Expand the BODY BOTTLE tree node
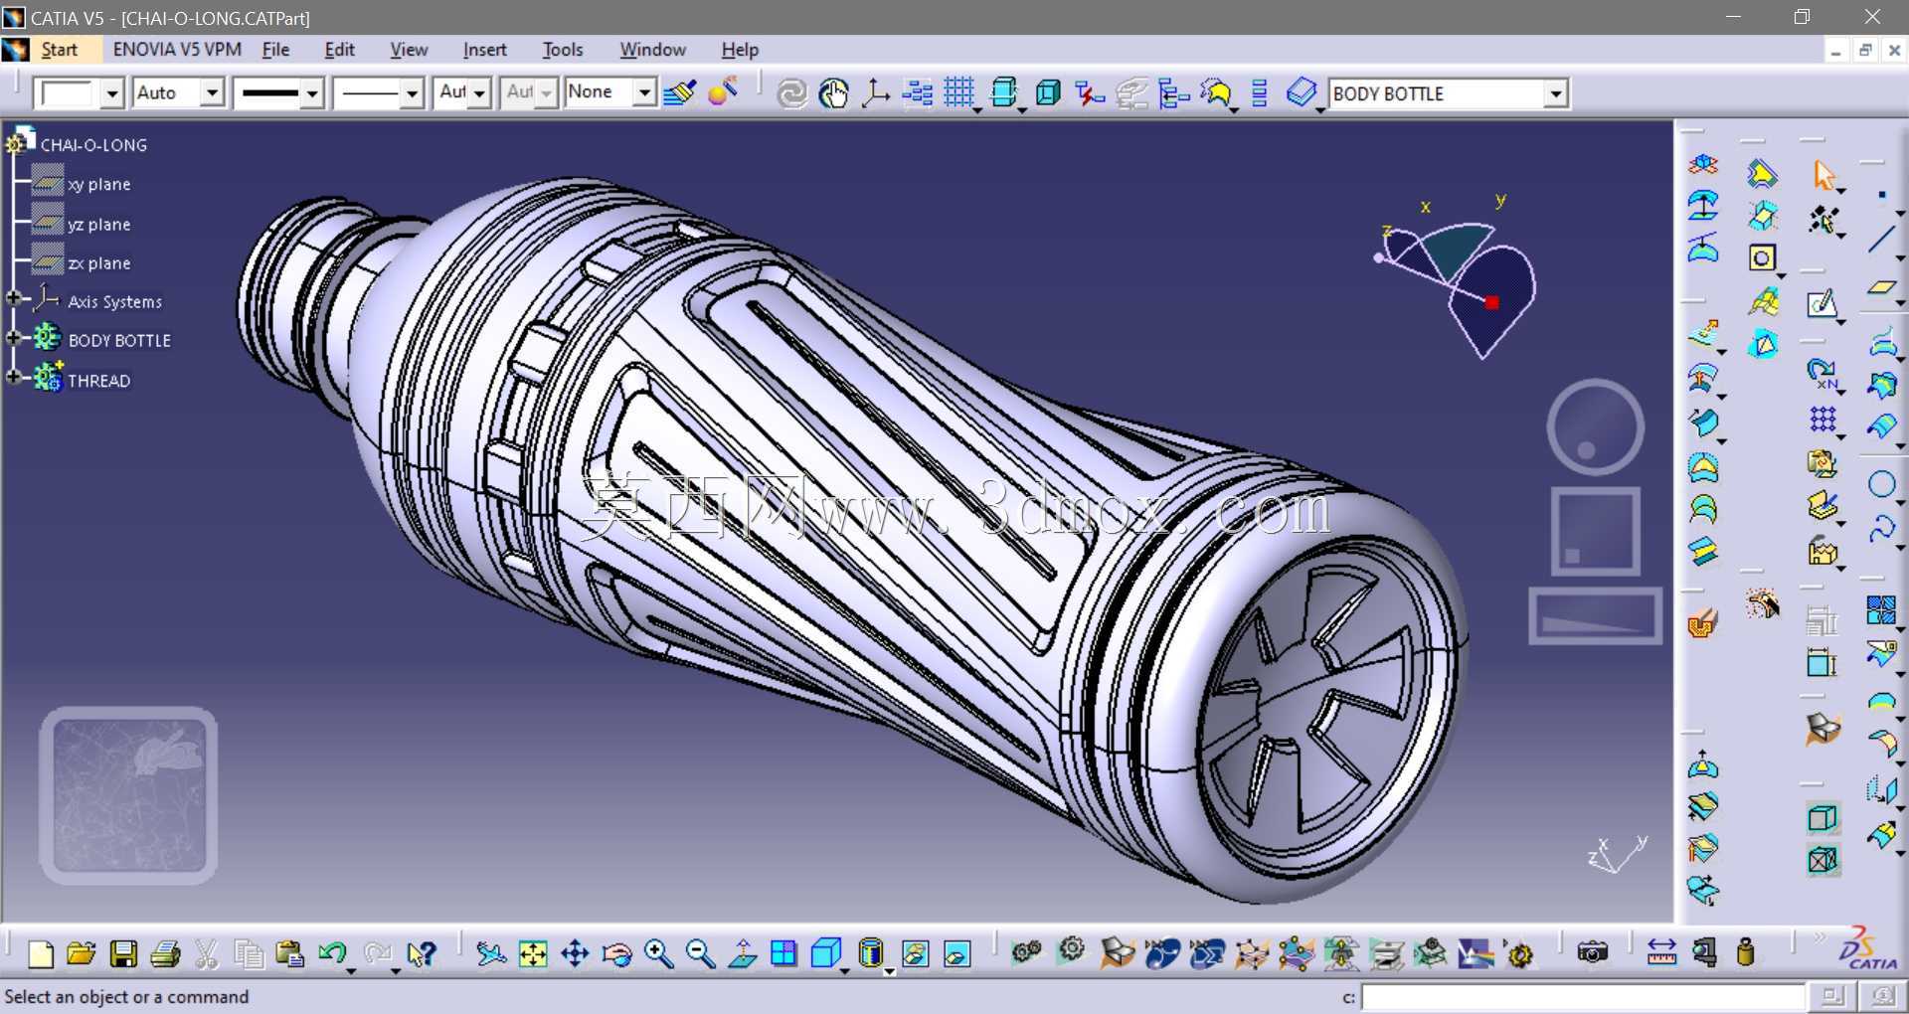Screen dimensions: 1909x1014 coord(14,338)
